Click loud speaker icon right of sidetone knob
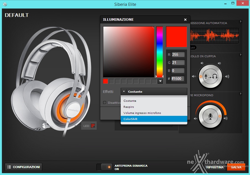 227,76
